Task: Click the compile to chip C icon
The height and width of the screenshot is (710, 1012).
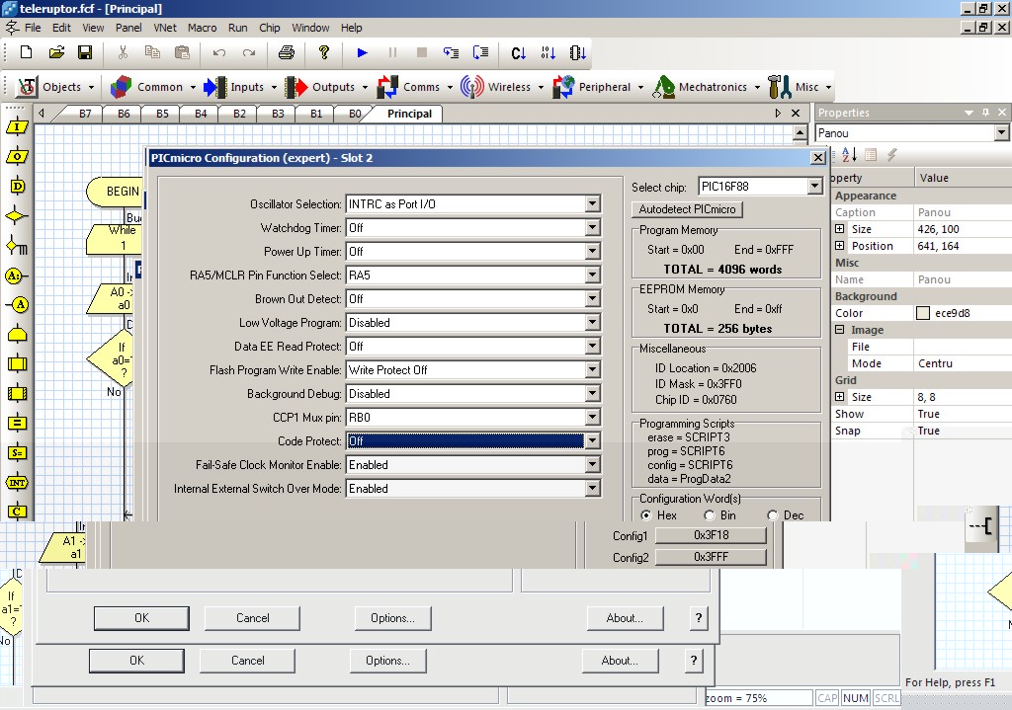Action: click(518, 53)
